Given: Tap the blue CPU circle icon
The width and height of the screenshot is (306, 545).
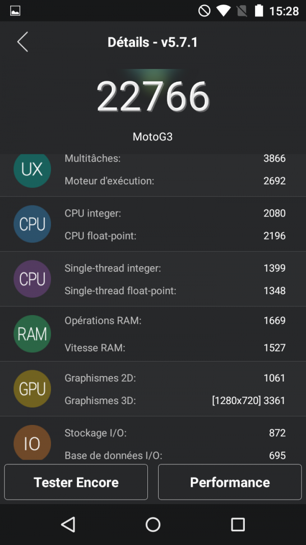Looking at the screenshot, I should 32,224.
